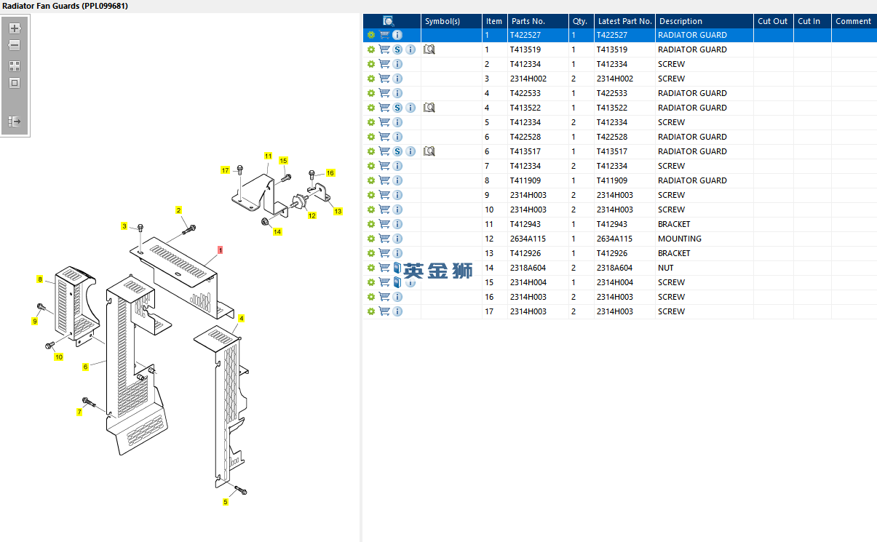Click the magnifier search icon in table header
The image size is (877, 542).
pos(389,21)
